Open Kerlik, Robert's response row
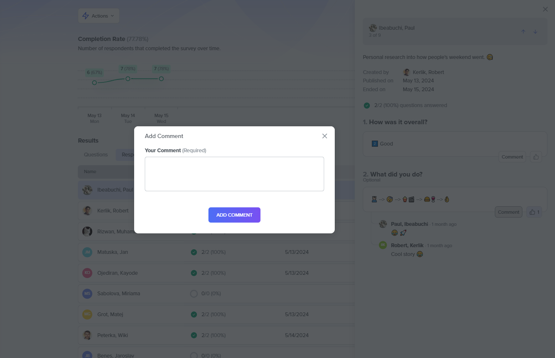 pos(113,211)
